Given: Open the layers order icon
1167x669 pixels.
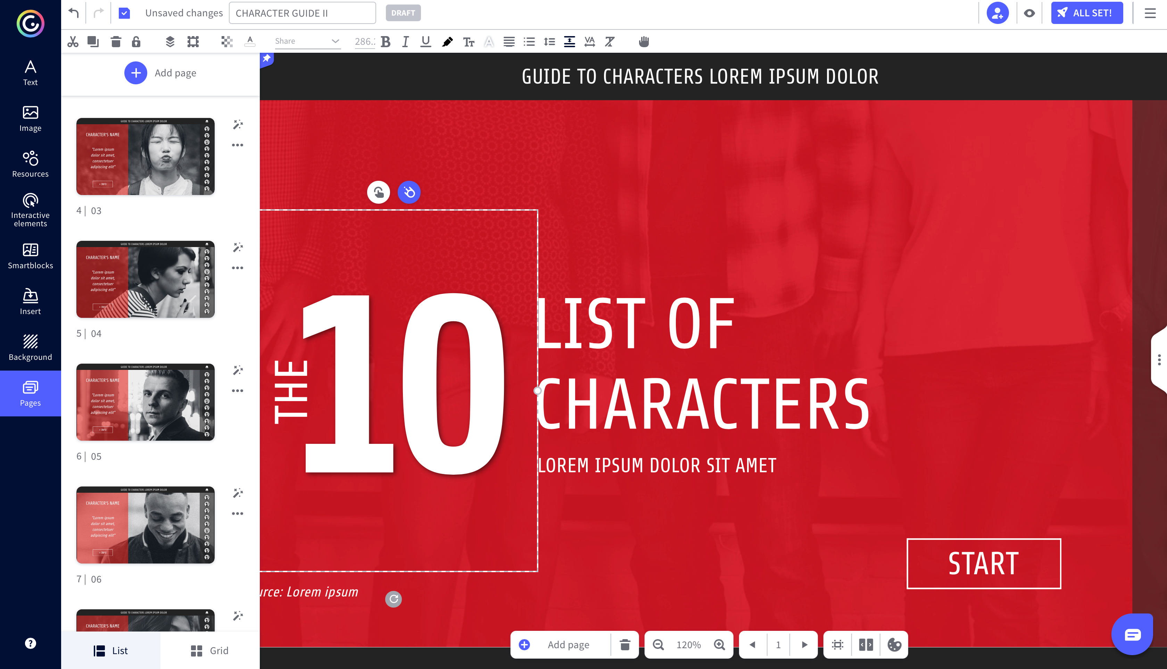Looking at the screenshot, I should [x=170, y=42].
